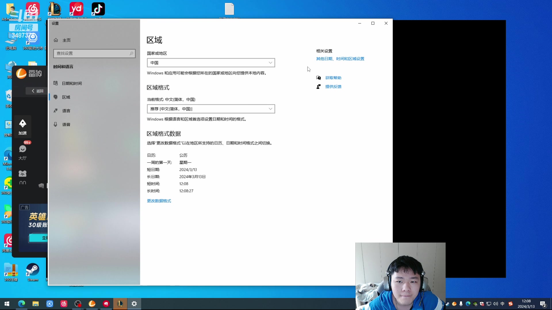Open the NVIDIA GeForce Experience tray icon
The width and height of the screenshot is (552, 310).
point(475,304)
